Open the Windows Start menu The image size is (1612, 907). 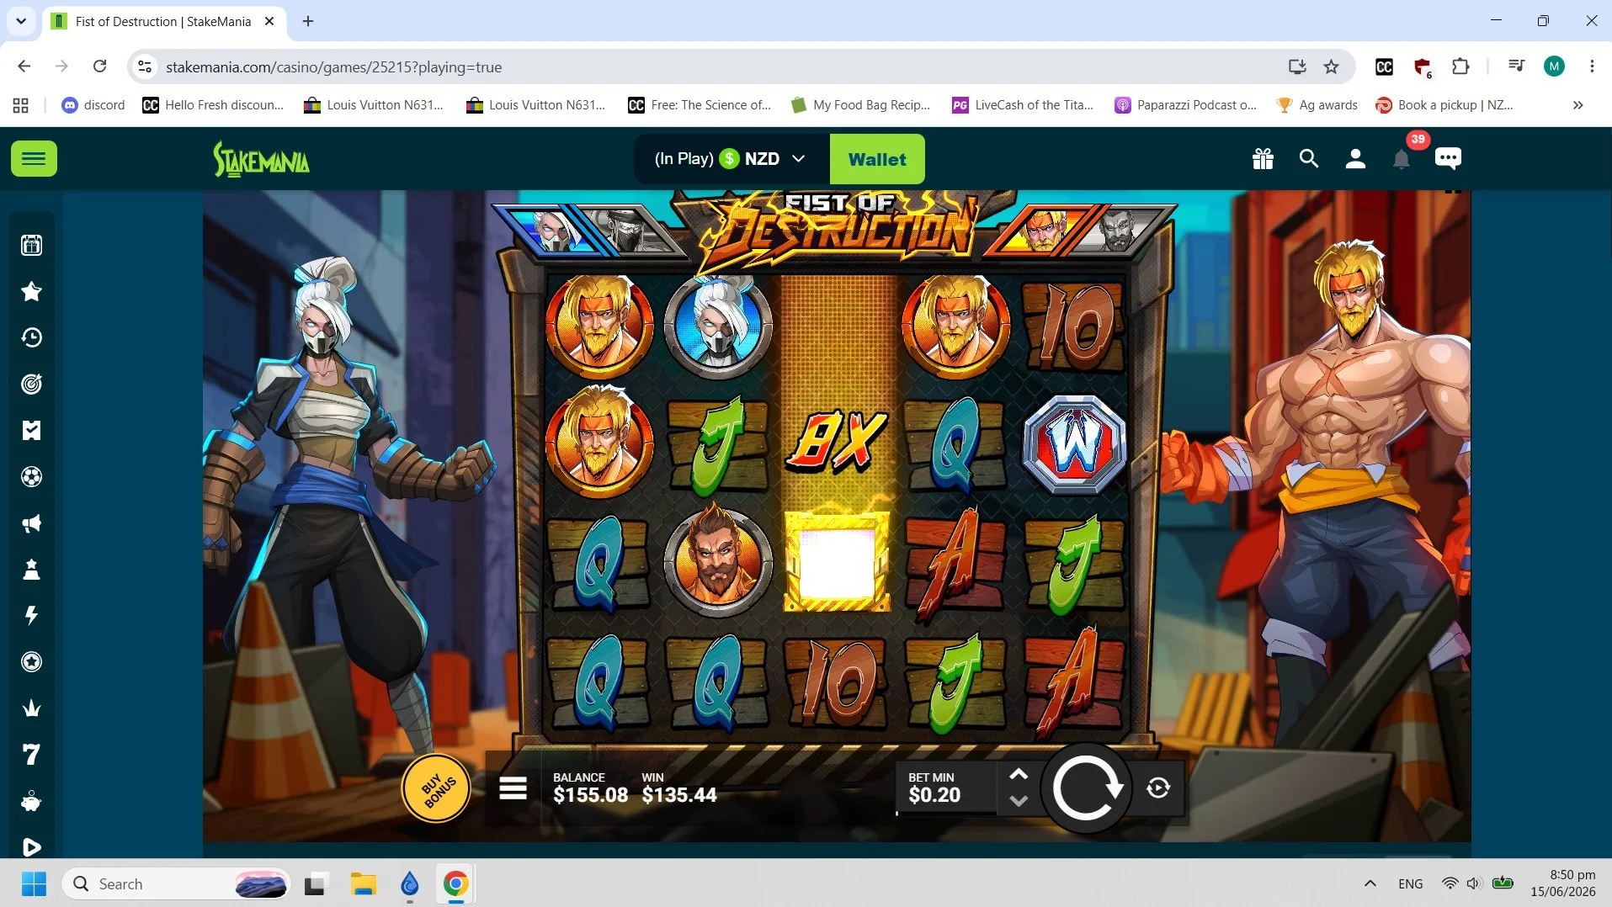[34, 883]
